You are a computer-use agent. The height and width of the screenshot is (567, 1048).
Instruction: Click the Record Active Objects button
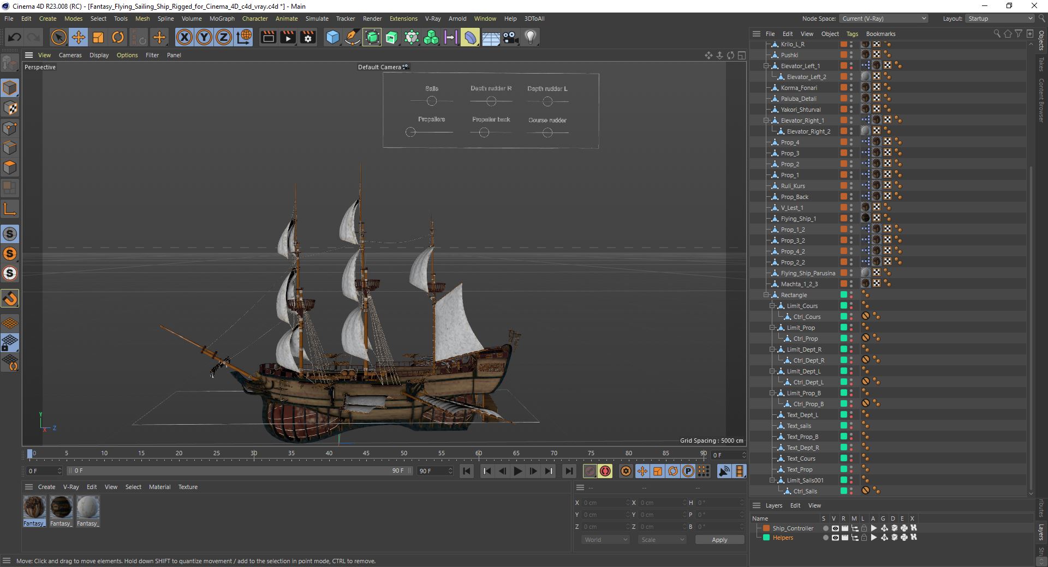click(590, 471)
